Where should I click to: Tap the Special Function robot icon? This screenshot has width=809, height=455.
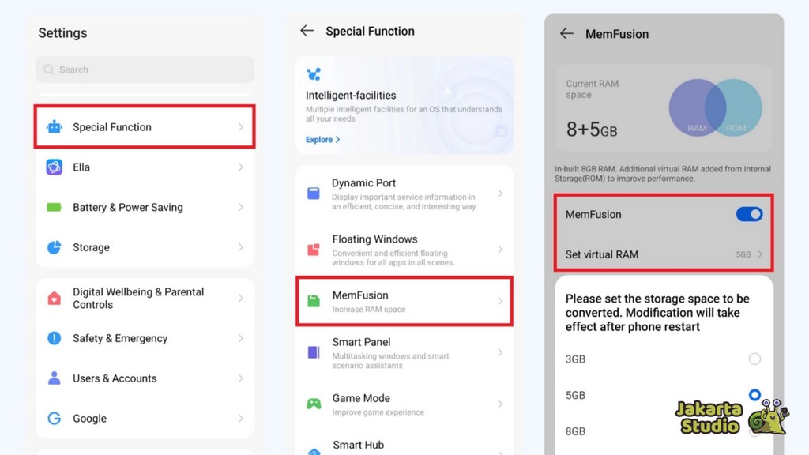[54, 127]
